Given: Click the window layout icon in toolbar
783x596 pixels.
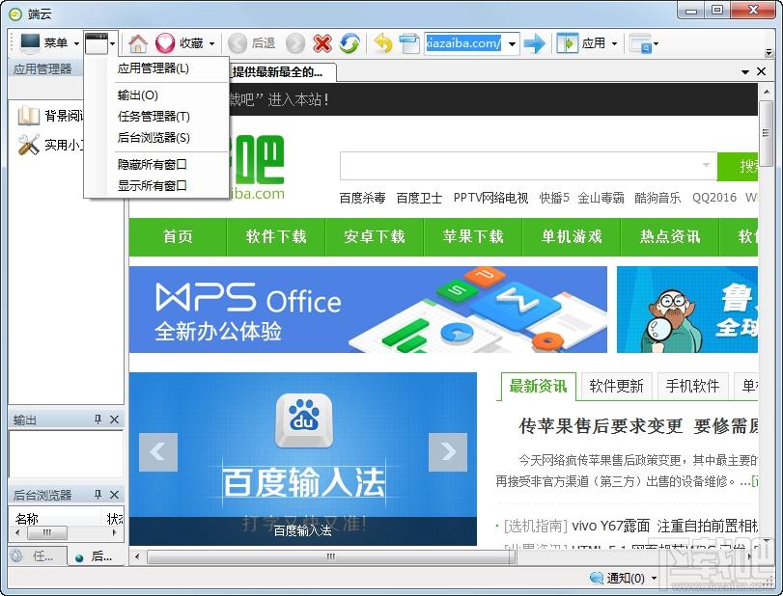Looking at the screenshot, I should (x=97, y=43).
